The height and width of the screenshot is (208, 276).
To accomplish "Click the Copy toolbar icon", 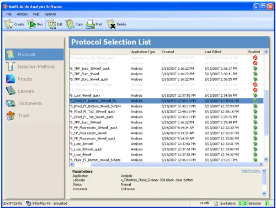I will [x=70, y=24].
